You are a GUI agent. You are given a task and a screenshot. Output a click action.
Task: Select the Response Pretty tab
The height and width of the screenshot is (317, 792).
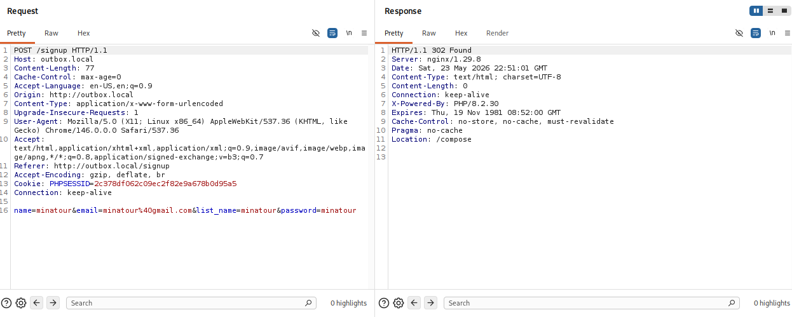click(394, 33)
